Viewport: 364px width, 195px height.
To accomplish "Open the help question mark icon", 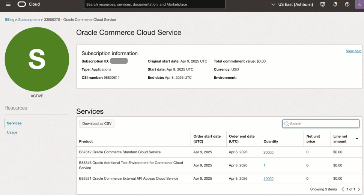I will tap(347, 4).
